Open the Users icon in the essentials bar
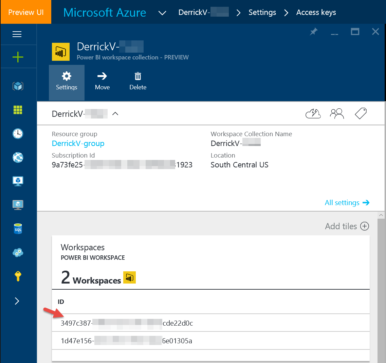Screen dimensions: 386x363 tap(337, 113)
